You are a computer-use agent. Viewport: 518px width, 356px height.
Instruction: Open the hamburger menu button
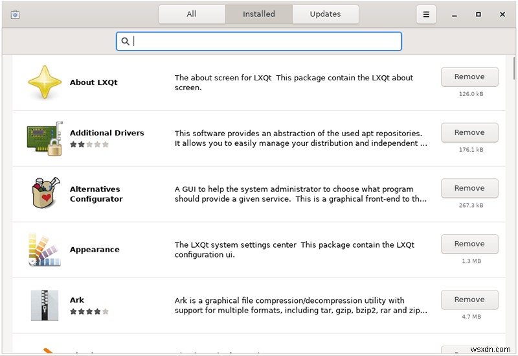pyautogui.click(x=426, y=14)
